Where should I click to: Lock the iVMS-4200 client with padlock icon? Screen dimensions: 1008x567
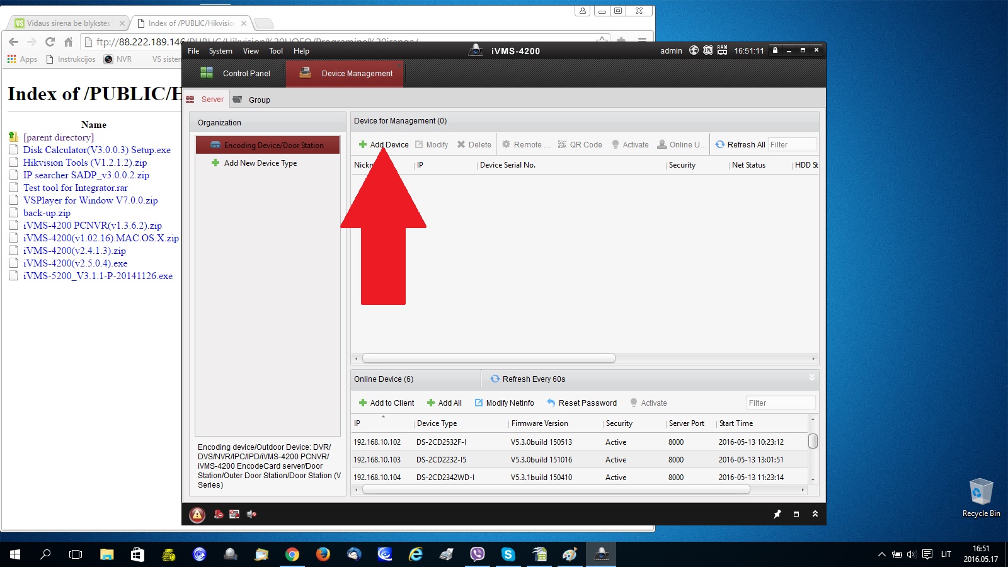point(775,50)
